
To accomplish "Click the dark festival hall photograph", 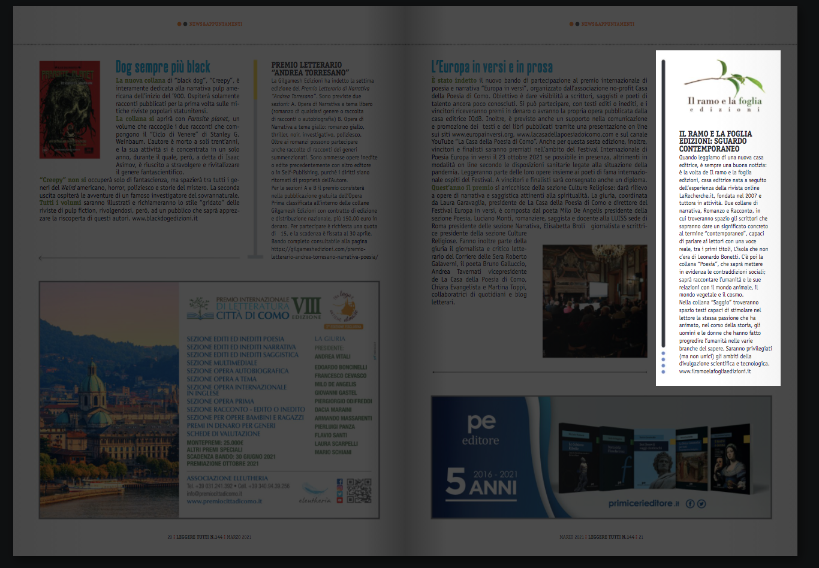I will [x=595, y=300].
